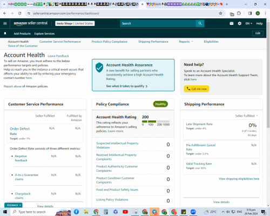This screenshot has height=216, width=270.
Task: Open Shipping Performance tab
Action: click(x=153, y=42)
